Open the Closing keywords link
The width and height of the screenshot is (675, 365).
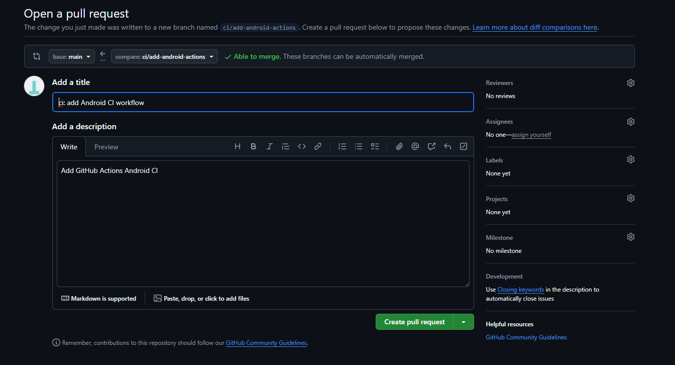coord(520,290)
